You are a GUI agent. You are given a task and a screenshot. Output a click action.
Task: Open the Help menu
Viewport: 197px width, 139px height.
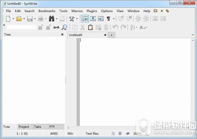(x=147, y=11)
